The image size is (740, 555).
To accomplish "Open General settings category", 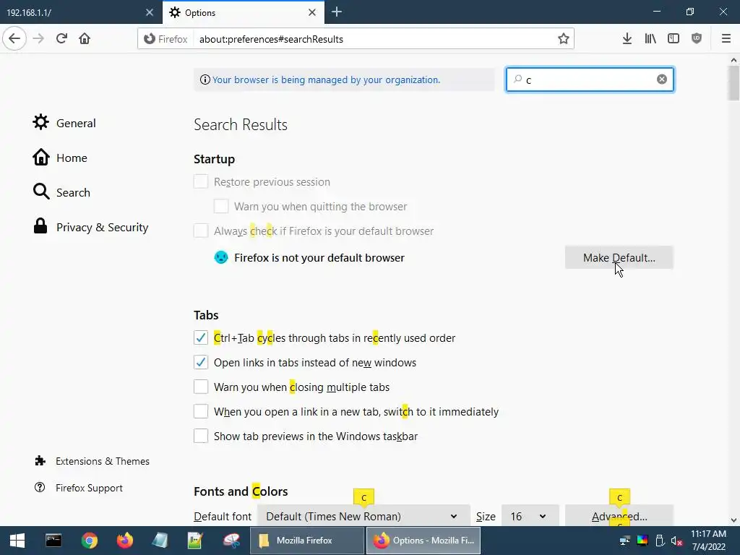I will click(64, 123).
